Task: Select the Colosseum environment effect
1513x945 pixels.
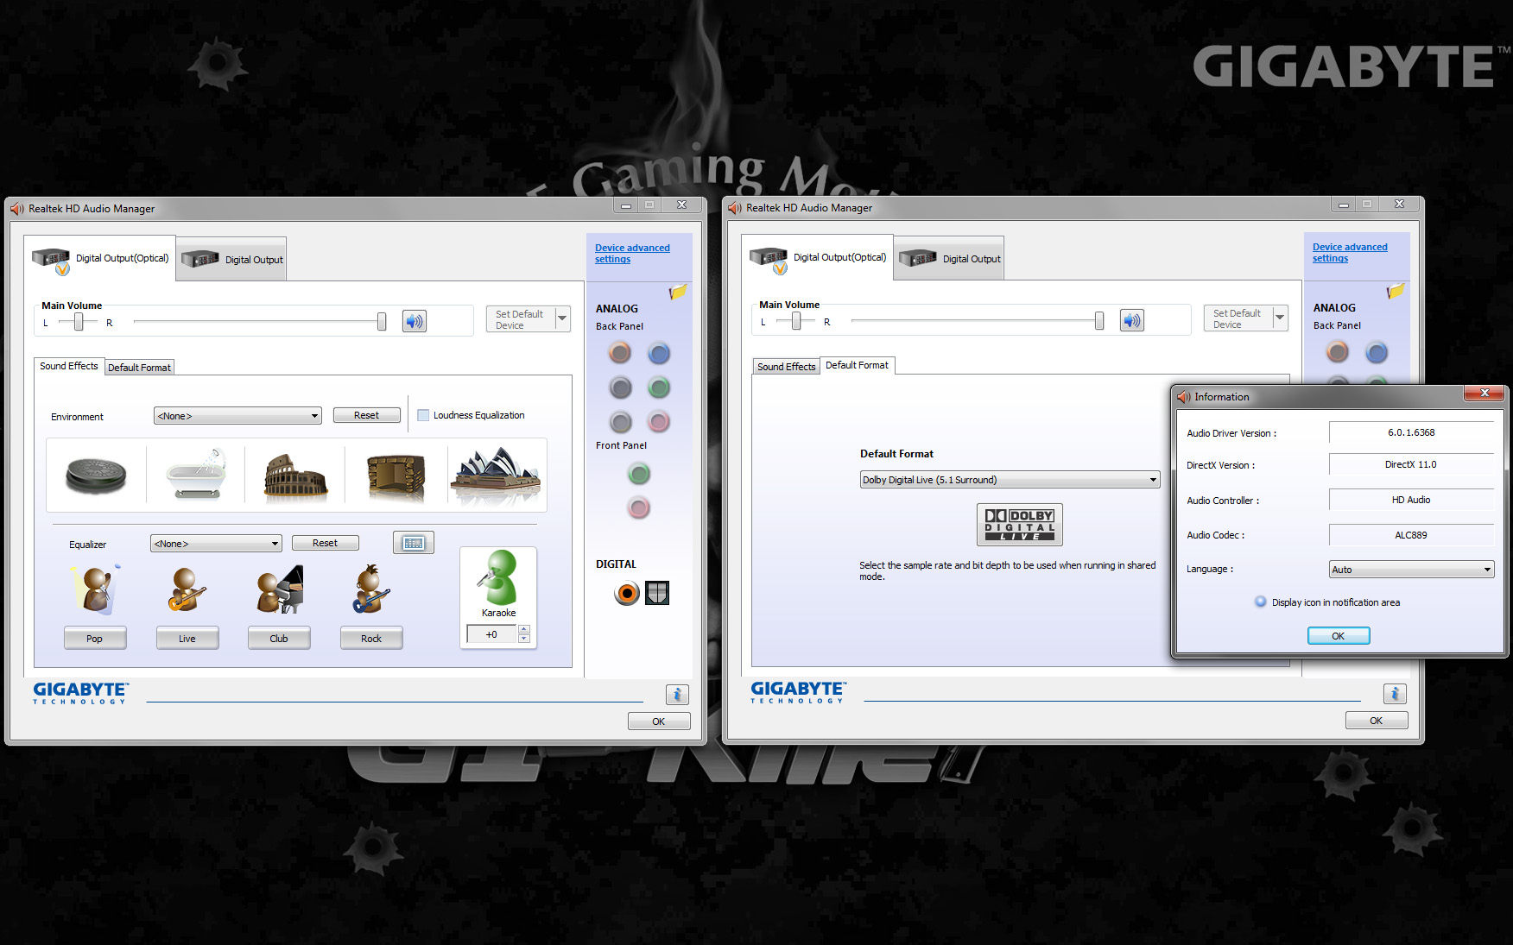Action: pyautogui.click(x=295, y=476)
